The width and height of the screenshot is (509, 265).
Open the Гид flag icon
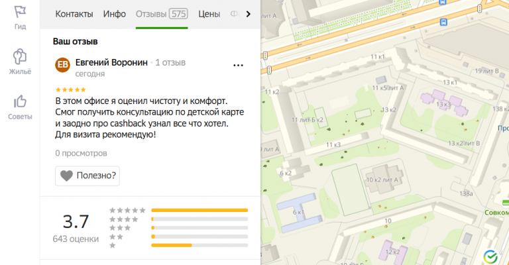tap(20, 12)
